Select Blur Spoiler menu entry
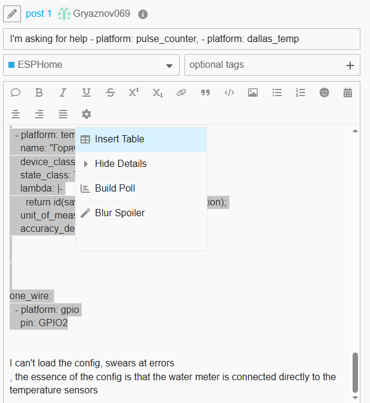The height and width of the screenshot is (403, 370). tap(141, 213)
